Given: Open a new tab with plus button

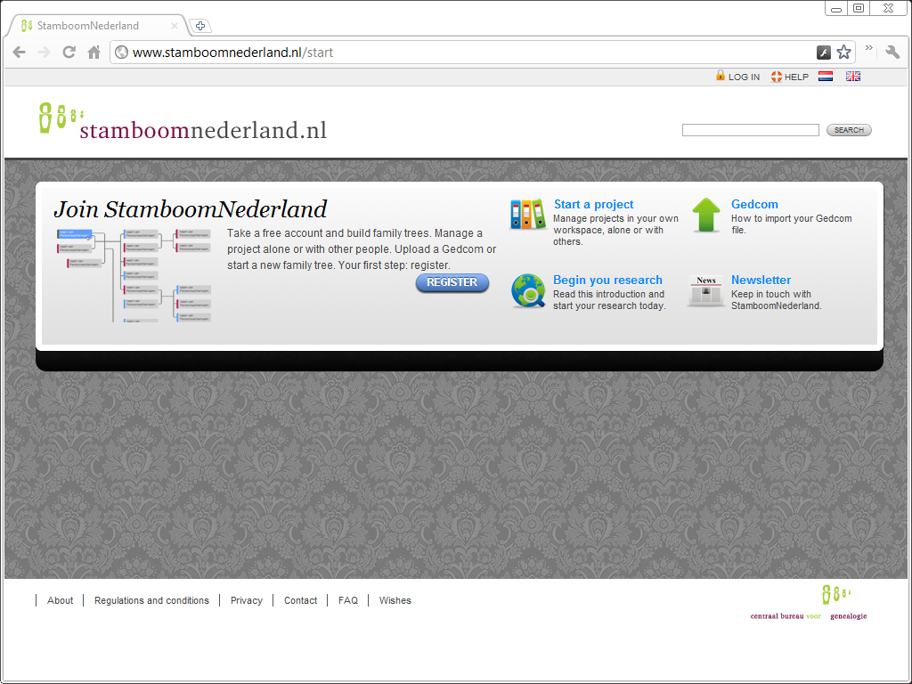Looking at the screenshot, I should 200,26.
